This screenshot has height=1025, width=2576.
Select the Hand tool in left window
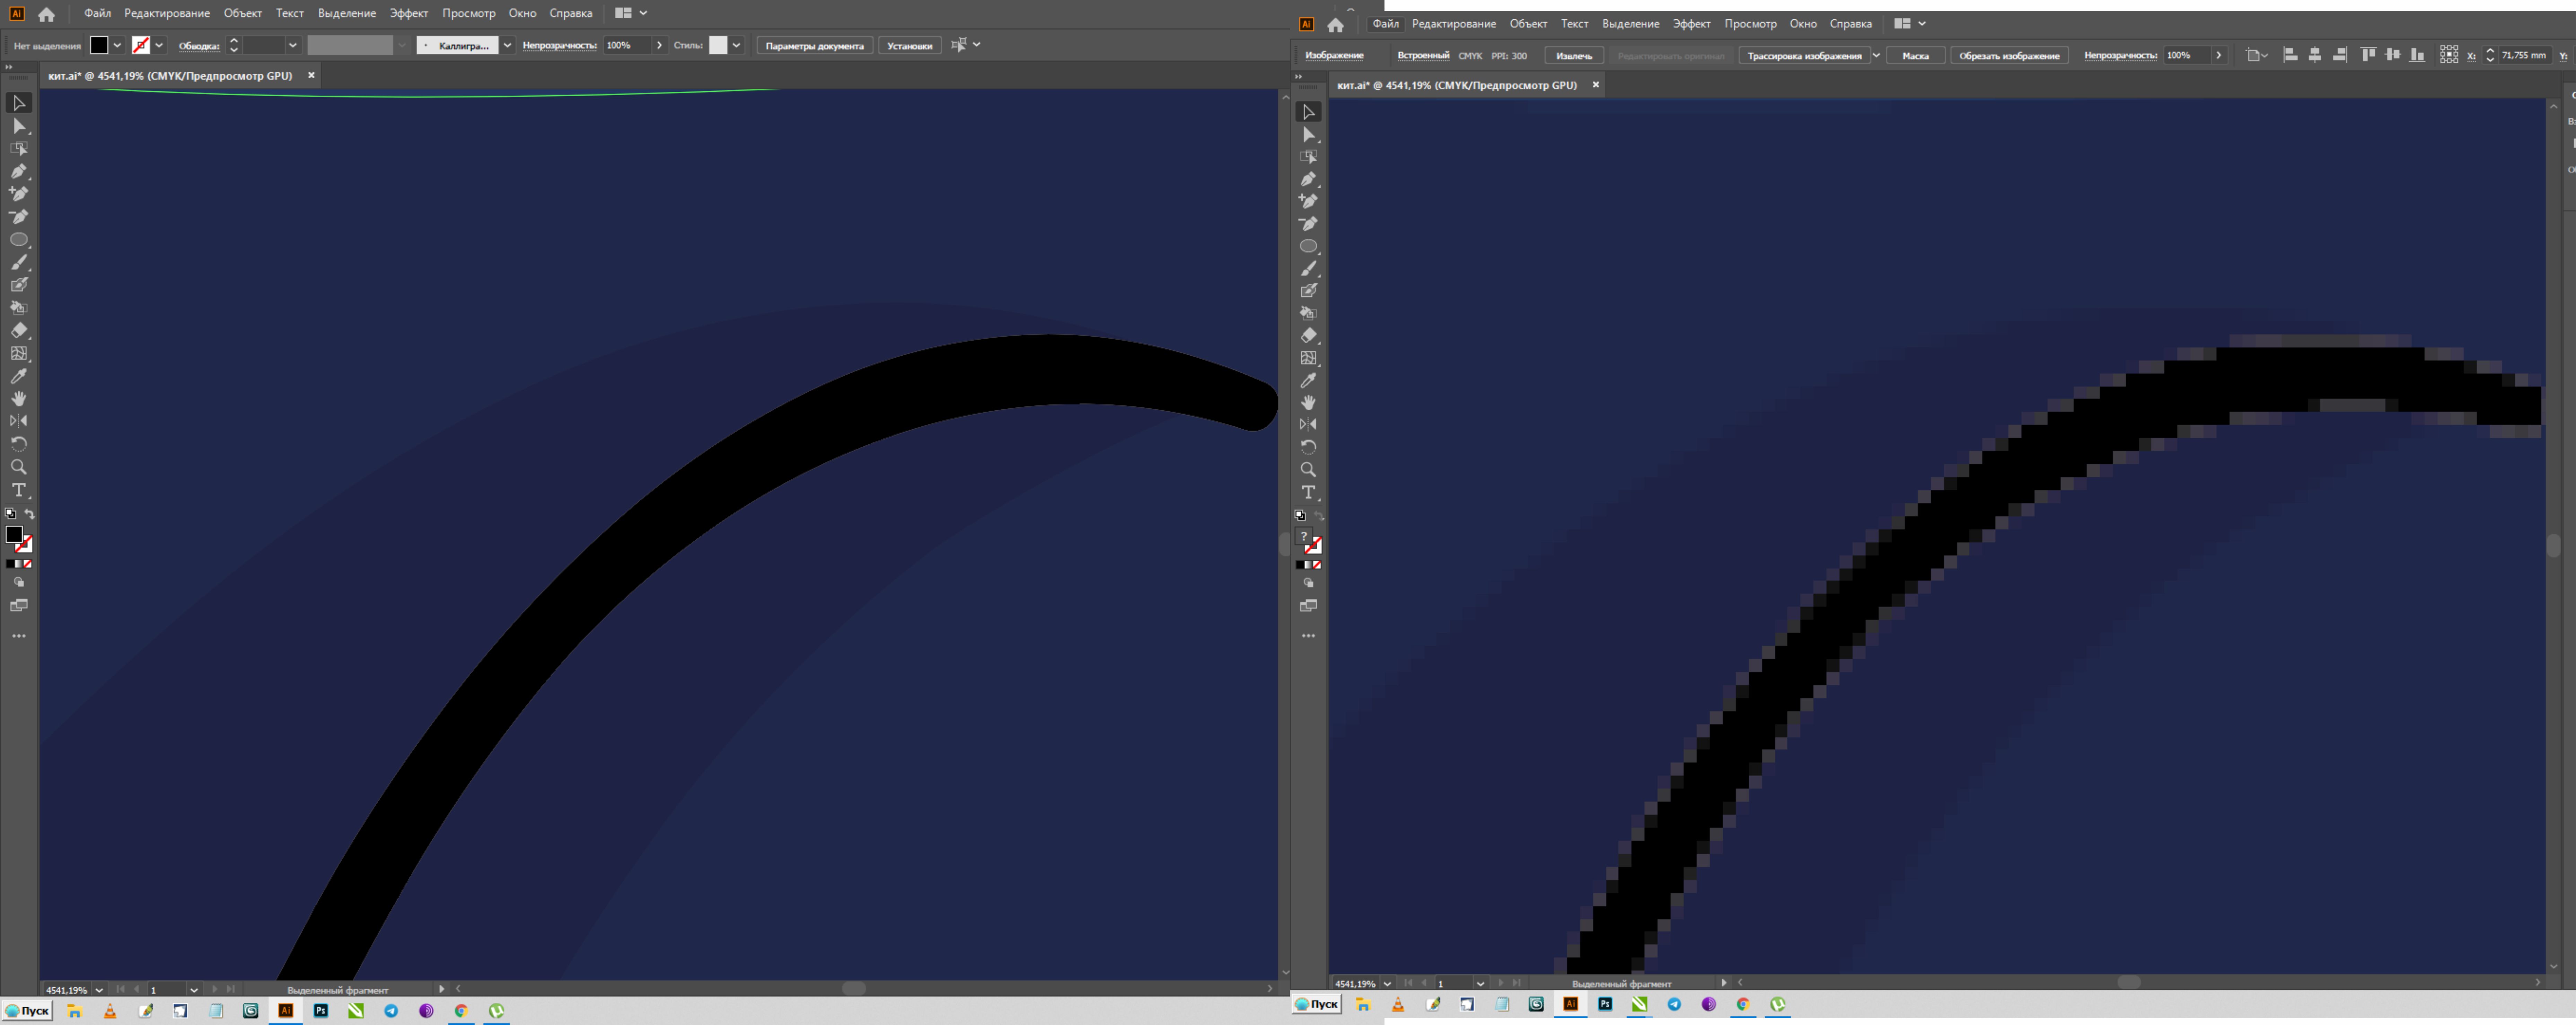(x=19, y=399)
